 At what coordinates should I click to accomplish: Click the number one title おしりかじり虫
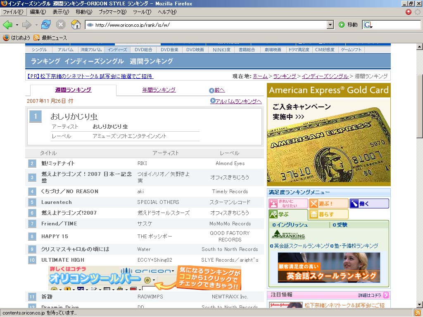[x=74, y=116]
